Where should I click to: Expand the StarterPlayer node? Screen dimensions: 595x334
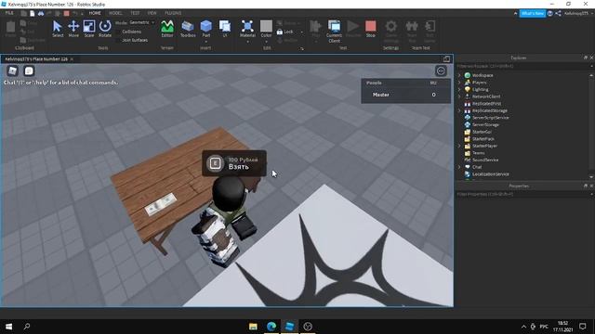459,146
